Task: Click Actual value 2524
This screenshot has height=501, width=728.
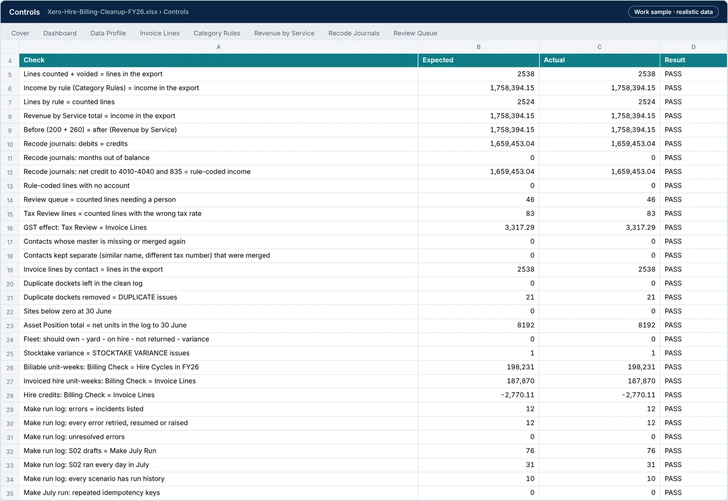Action: point(600,102)
